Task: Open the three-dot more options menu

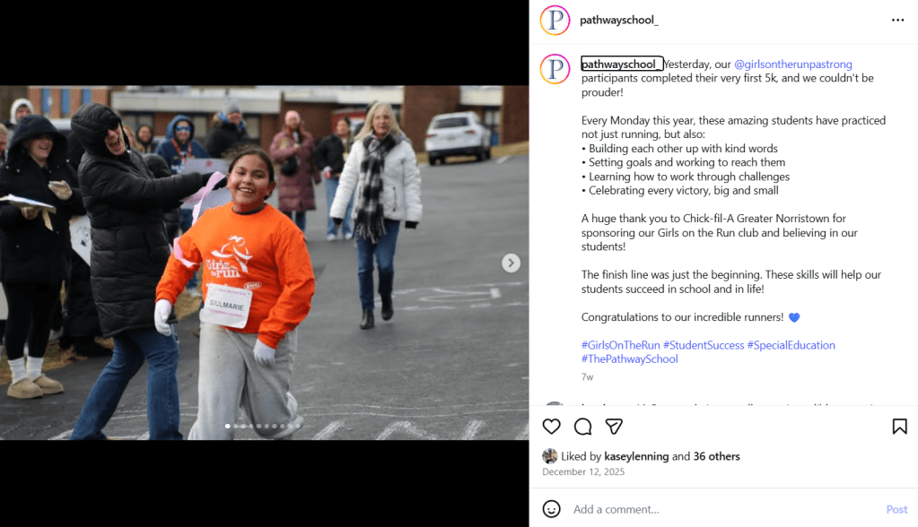Action: (897, 20)
